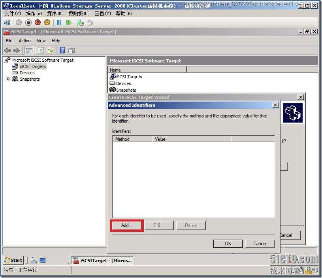Image resolution: width=322 pixels, height=278 pixels.
Task: Click the grey Start VM power icon
Action: coord(19,23)
